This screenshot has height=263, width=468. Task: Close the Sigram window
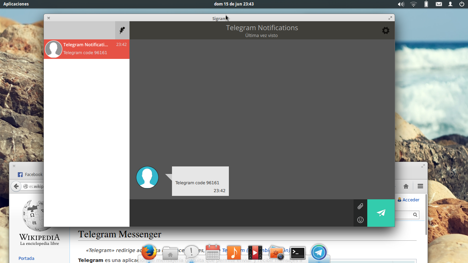[x=49, y=18]
